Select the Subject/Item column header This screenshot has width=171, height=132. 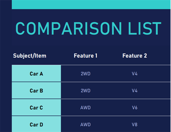[x=30, y=56]
